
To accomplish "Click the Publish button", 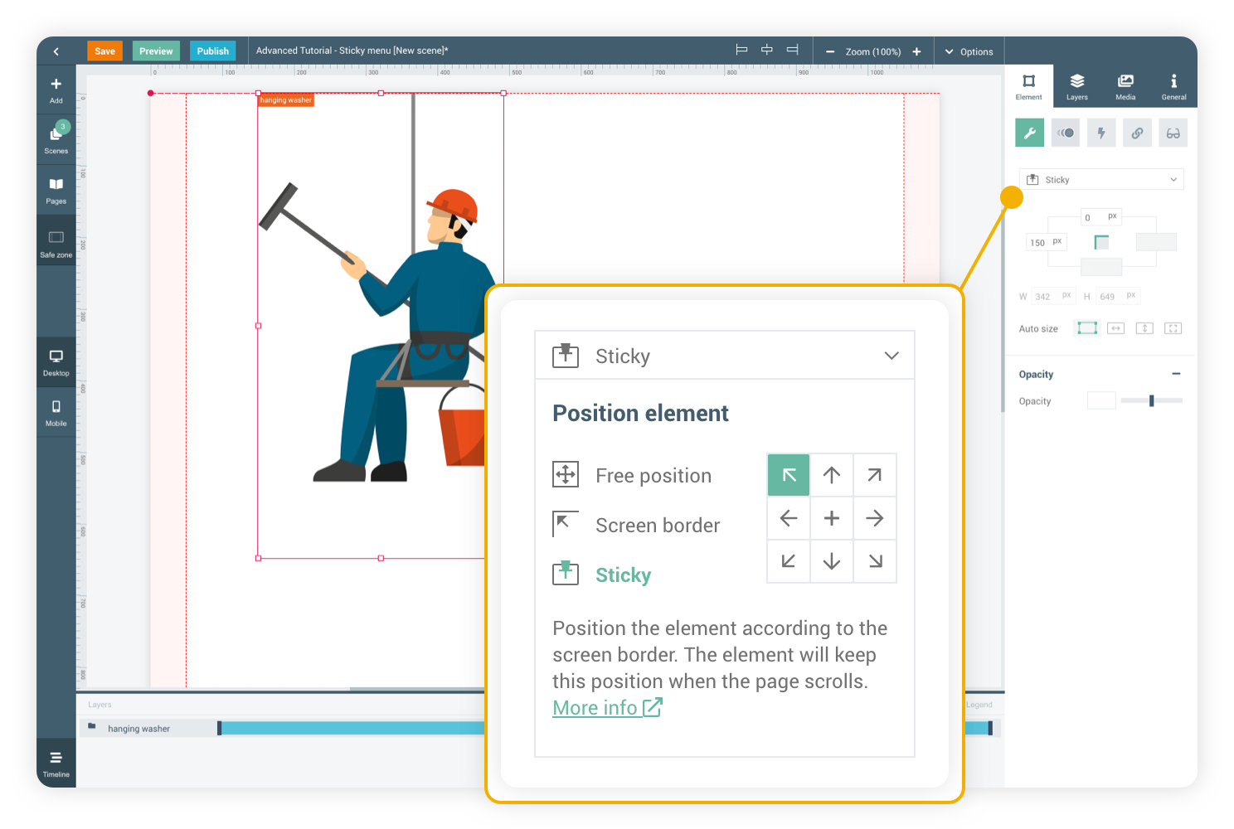I will [212, 51].
